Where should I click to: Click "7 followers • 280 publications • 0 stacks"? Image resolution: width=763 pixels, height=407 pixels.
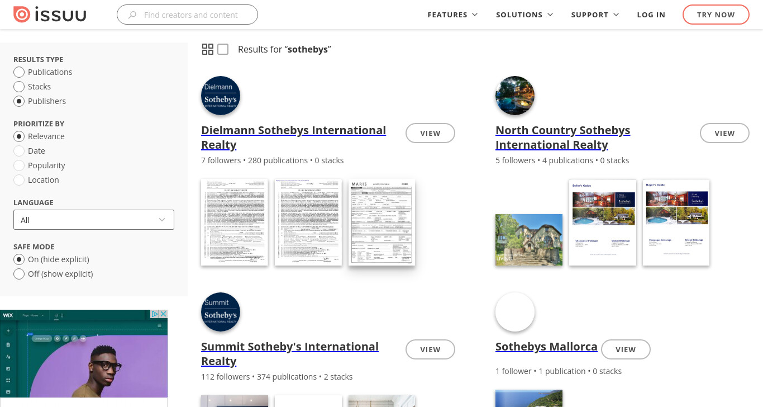273,160
